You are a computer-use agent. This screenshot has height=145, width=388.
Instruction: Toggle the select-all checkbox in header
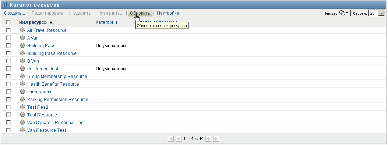(x=9, y=22)
